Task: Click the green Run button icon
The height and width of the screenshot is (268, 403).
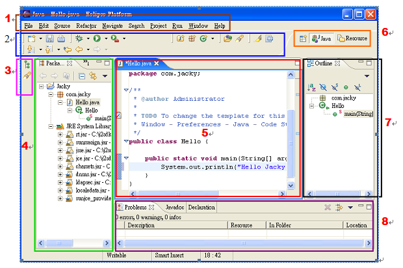Action: pos(97,38)
